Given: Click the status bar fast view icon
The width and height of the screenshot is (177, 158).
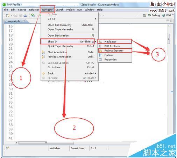Looking at the screenshot, I should tap(8, 148).
